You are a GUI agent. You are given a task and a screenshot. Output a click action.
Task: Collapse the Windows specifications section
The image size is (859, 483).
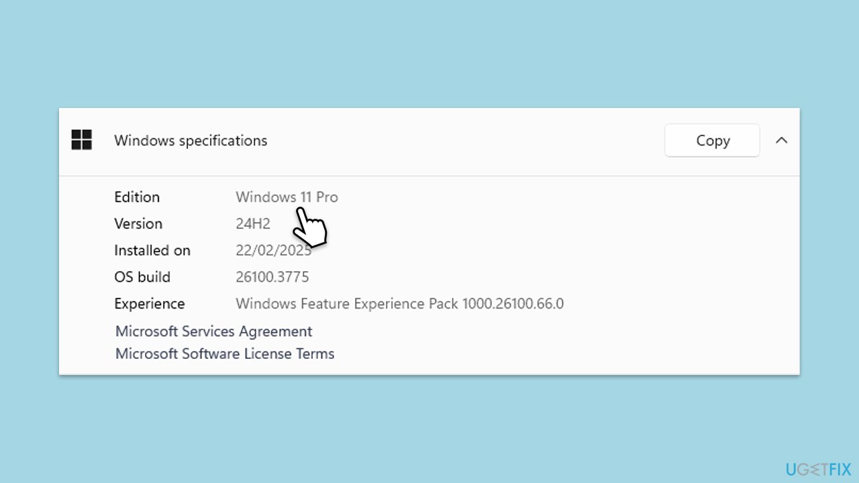pos(781,140)
